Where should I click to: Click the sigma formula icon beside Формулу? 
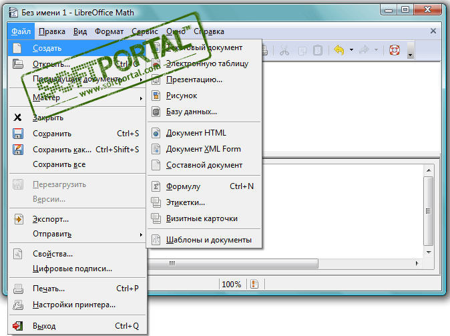pos(156,186)
